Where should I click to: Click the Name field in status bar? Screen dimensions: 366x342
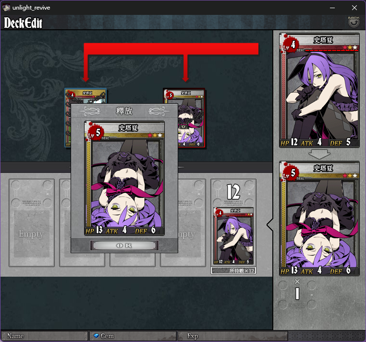(x=45, y=336)
